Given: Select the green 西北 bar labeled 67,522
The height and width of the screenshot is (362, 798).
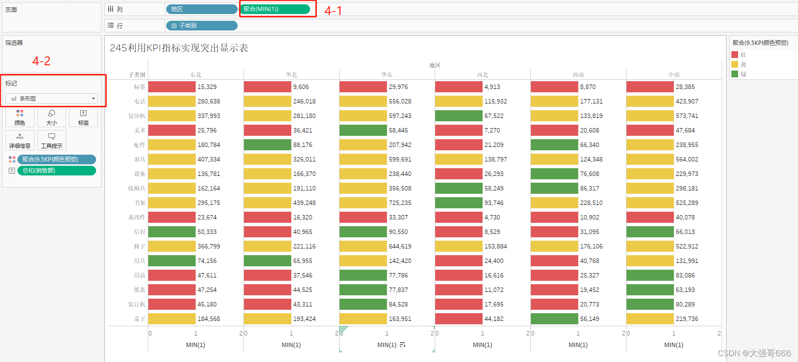Looking at the screenshot, I should tap(459, 116).
